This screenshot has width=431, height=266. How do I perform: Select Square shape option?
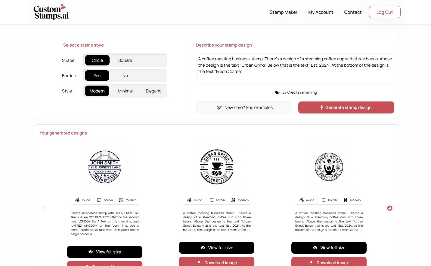tap(125, 60)
